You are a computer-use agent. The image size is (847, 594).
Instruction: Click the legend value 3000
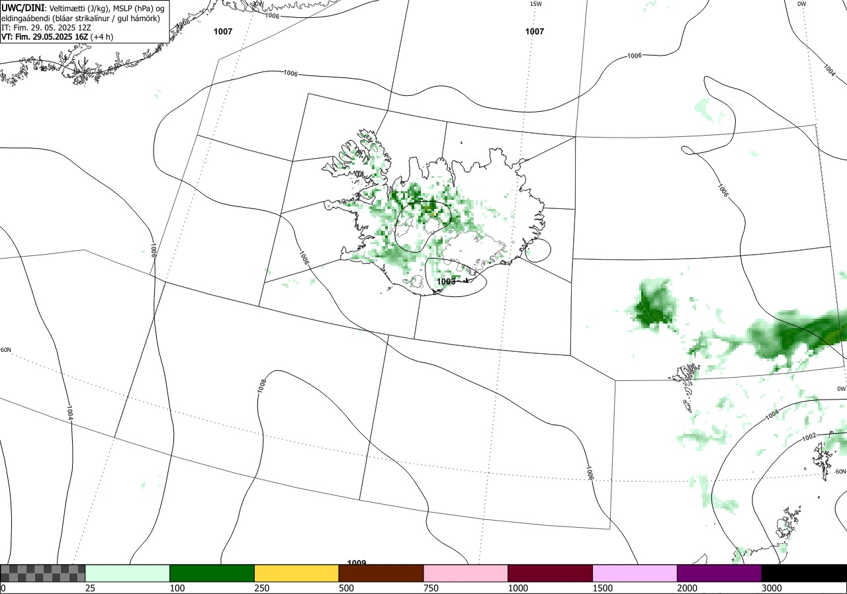click(x=772, y=588)
